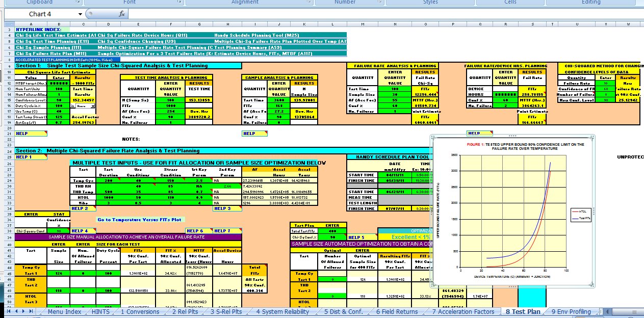Follow Chi Sq Confidence Changing (U9) link
644x318 pixels.
coord(137,41)
